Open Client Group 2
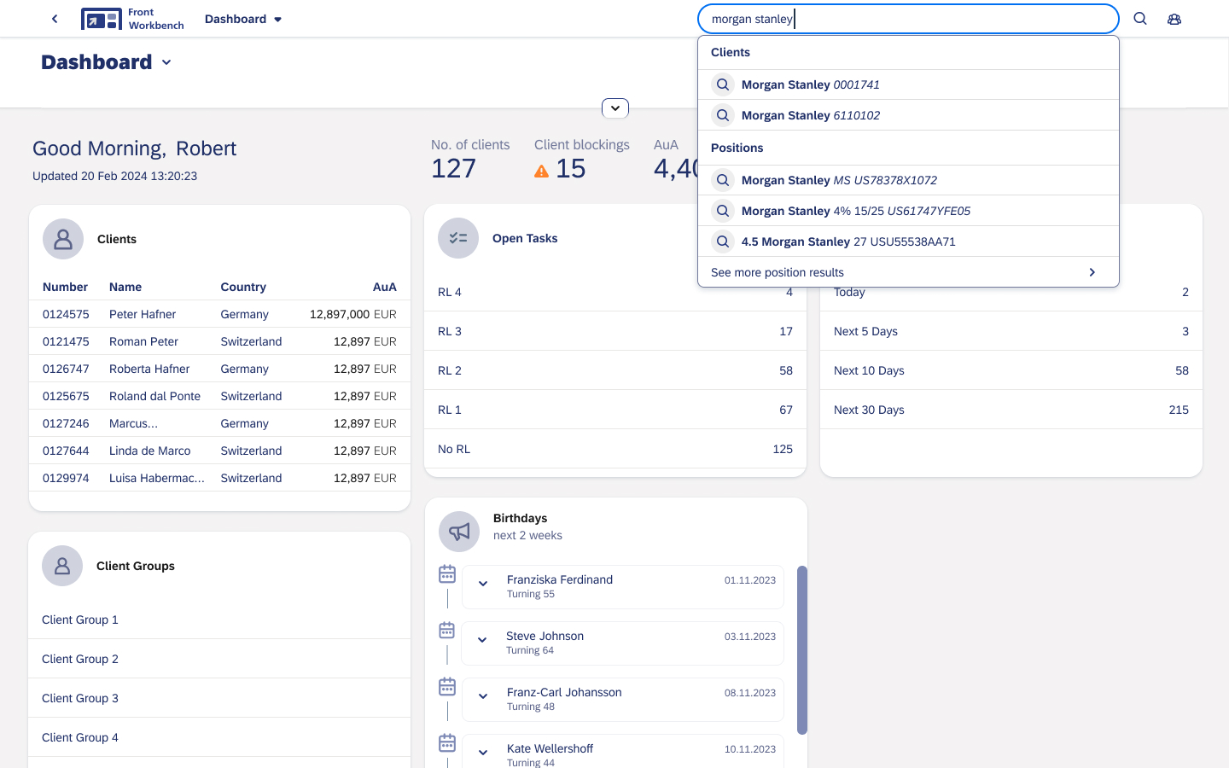 [80, 659]
